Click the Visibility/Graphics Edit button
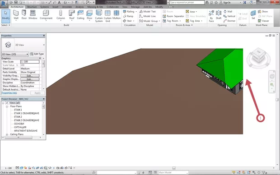Screen dimensions: 280x175 coord(30,76)
